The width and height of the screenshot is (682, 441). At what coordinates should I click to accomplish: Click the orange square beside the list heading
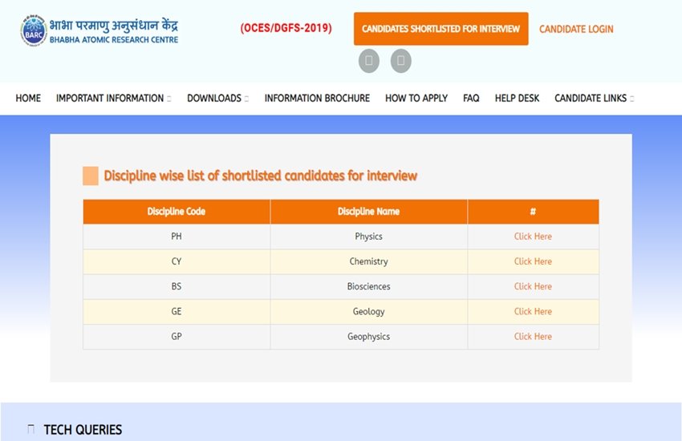coord(91,176)
